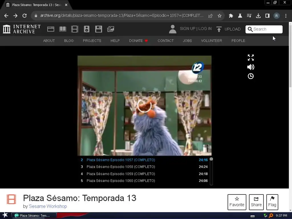Open the DONATE menu item

[x=138, y=40]
